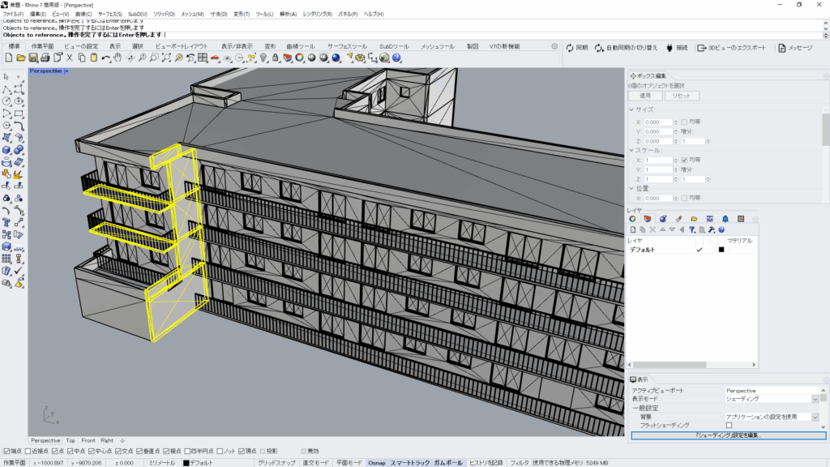Click the Save file icon in the toolbar
Image resolution: width=830 pixels, height=467 pixels.
33,58
